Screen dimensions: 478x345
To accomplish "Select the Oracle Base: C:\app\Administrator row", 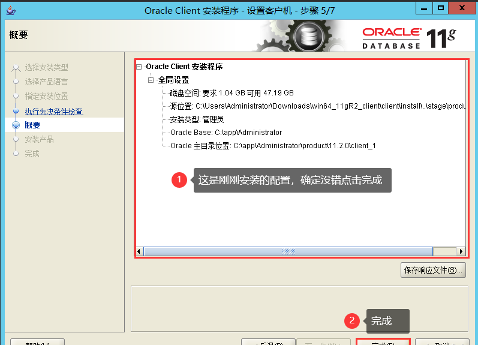I will [x=226, y=133].
